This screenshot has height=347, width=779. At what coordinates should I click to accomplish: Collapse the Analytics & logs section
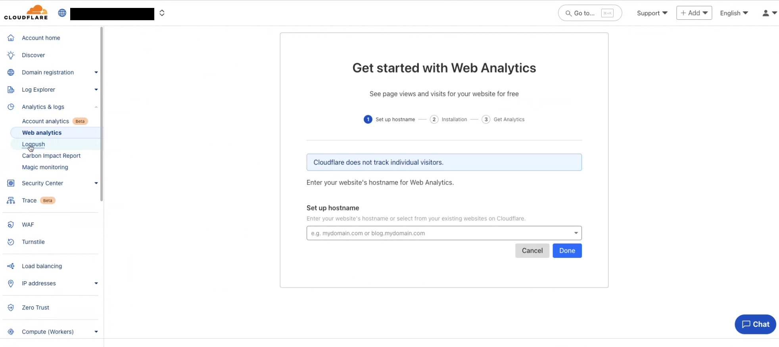pyautogui.click(x=96, y=107)
